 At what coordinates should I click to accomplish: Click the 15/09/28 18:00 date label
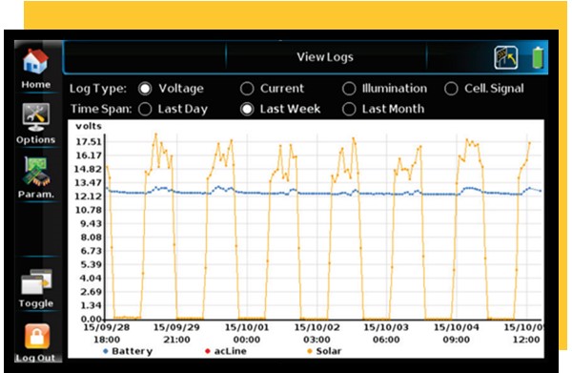(x=107, y=333)
